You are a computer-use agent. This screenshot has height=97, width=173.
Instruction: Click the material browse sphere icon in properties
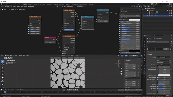point(148,49)
